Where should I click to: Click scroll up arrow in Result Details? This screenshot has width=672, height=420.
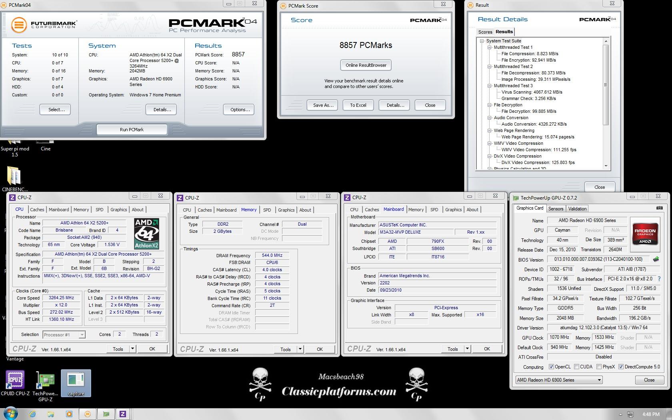click(606, 41)
